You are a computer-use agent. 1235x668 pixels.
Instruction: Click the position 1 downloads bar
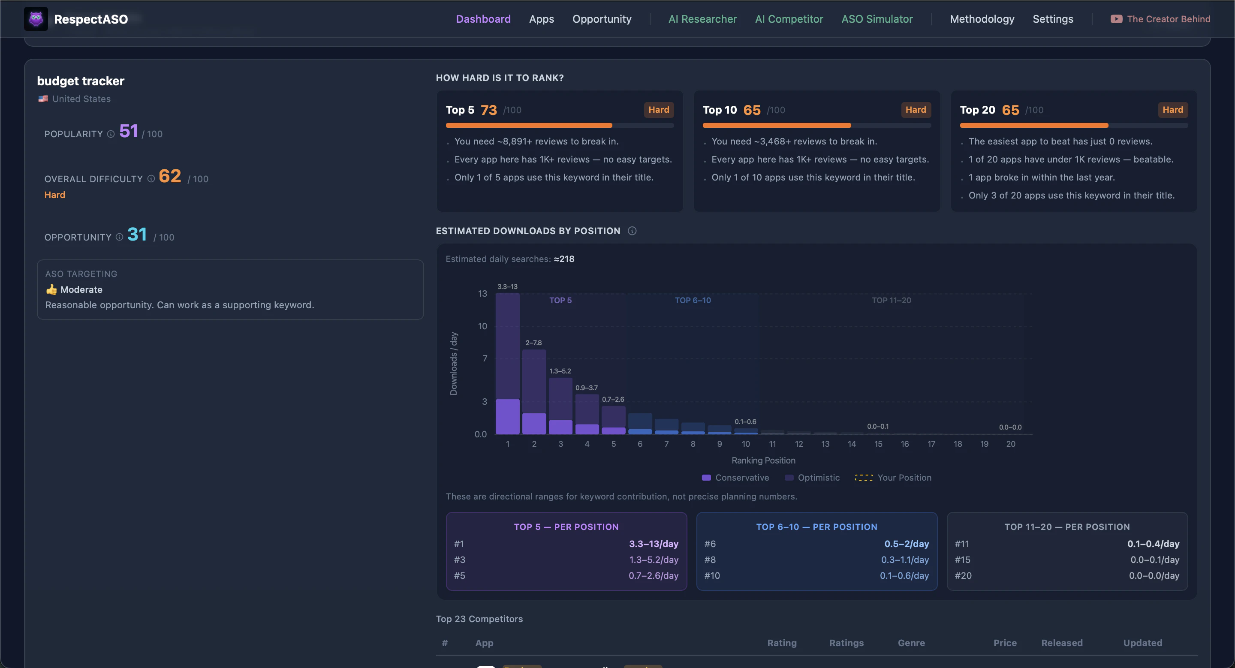[507, 364]
